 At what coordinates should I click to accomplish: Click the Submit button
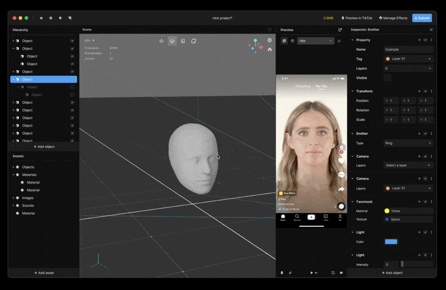click(x=422, y=18)
